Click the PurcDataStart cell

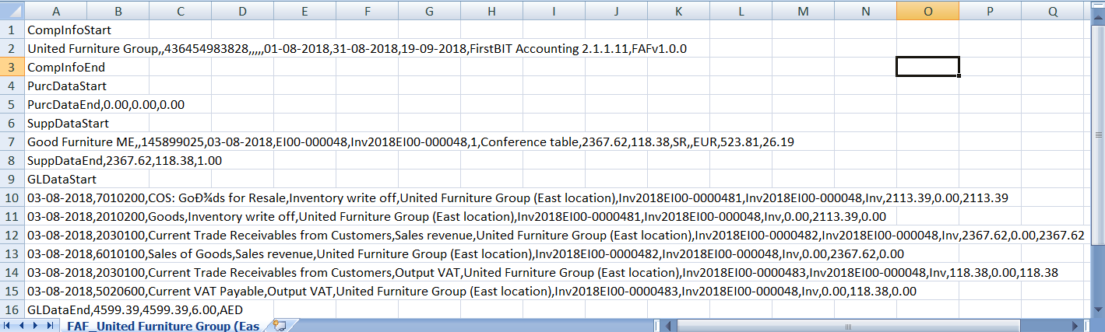67,86
